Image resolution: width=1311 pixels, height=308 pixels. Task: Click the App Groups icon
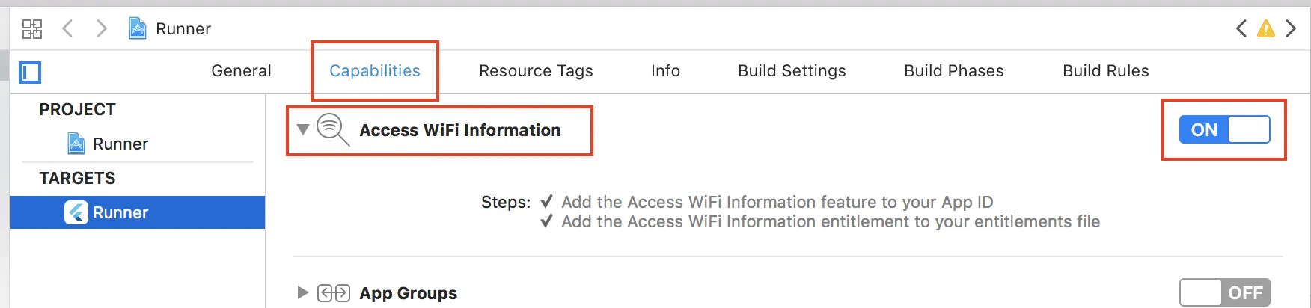[334, 293]
